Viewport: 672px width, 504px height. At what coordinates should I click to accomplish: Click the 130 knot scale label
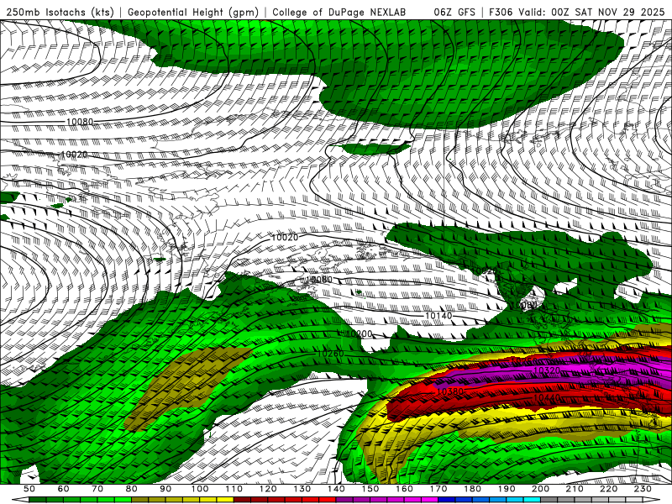(302, 489)
